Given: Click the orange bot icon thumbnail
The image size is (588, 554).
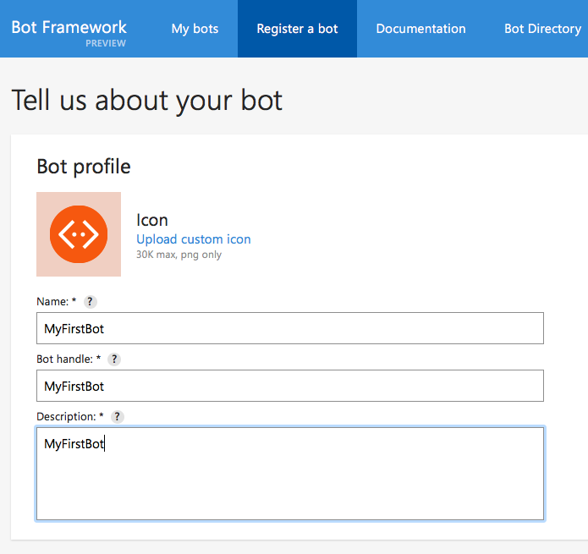Looking at the screenshot, I should [79, 234].
